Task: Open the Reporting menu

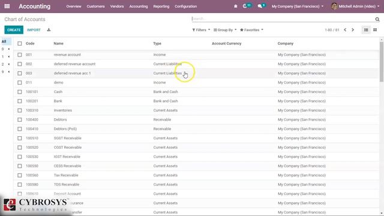Action: (x=161, y=7)
